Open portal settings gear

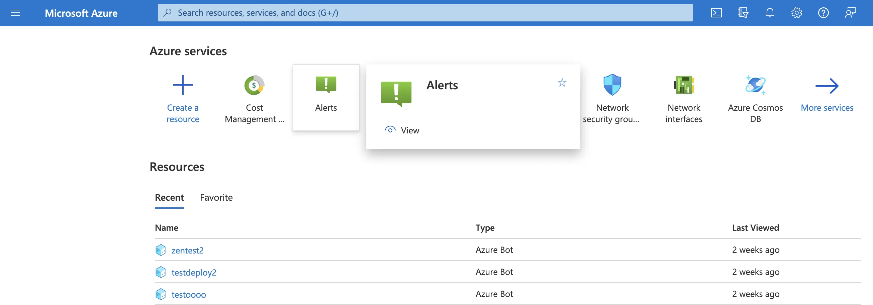(796, 13)
